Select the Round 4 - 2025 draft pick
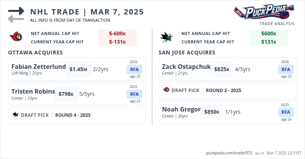 (x=73, y=115)
